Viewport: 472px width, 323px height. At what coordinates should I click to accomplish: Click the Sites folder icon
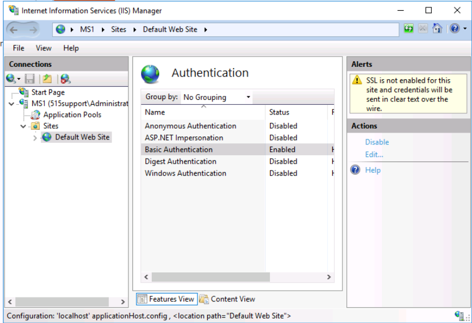point(35,126)
